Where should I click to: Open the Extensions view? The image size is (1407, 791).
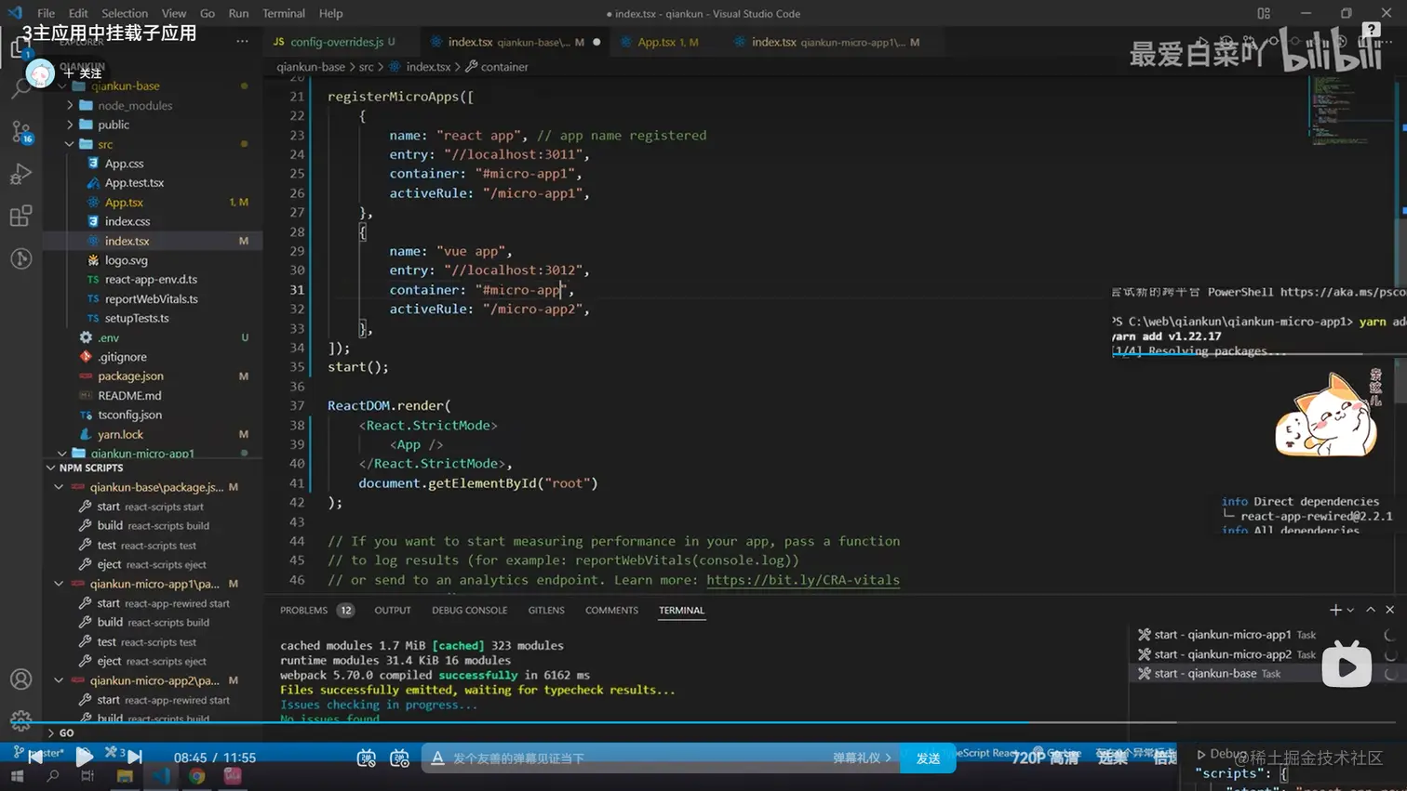point(20,216)
